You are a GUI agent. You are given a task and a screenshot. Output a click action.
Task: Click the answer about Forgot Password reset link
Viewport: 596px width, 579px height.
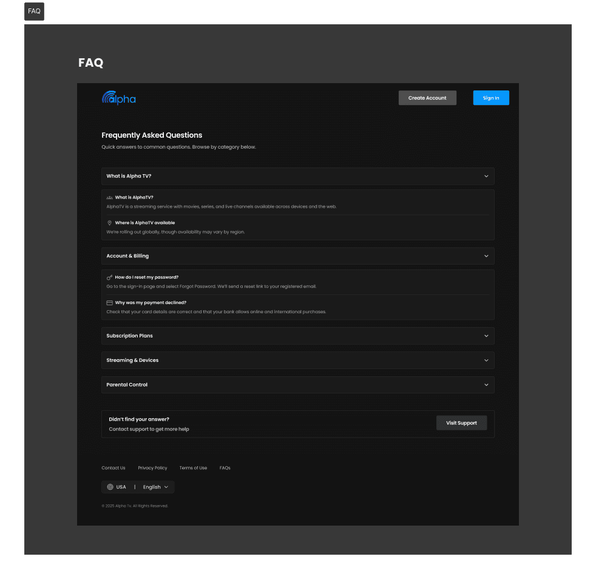click(x=211, y=286)
